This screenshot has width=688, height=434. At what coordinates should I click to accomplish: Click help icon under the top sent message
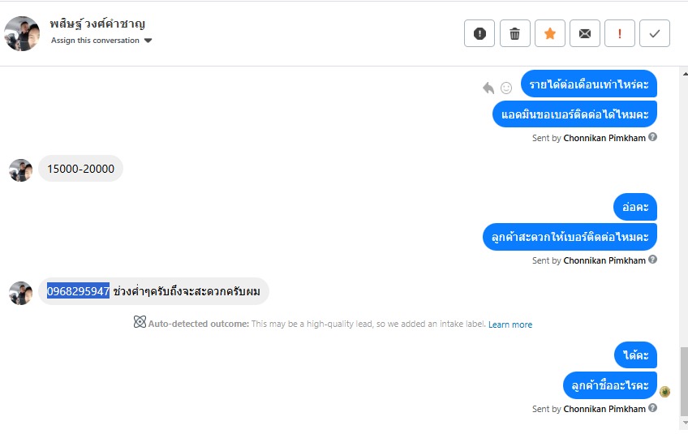tap(653, 137)
